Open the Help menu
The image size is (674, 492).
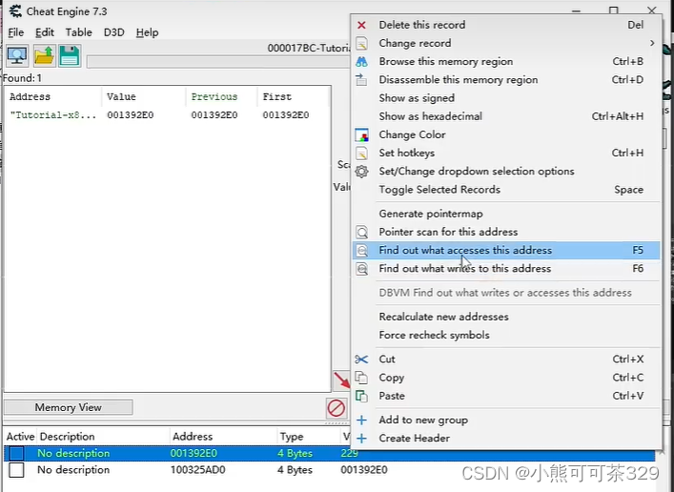tap(147, 32)
